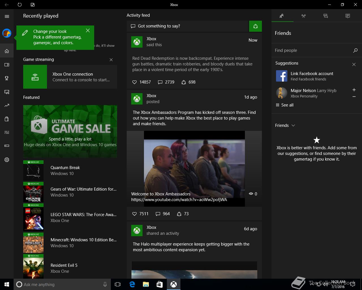The image size is (362, 290).
Task: Open the Ultimate Game Sale banner
Action: (x=70, y=131)
